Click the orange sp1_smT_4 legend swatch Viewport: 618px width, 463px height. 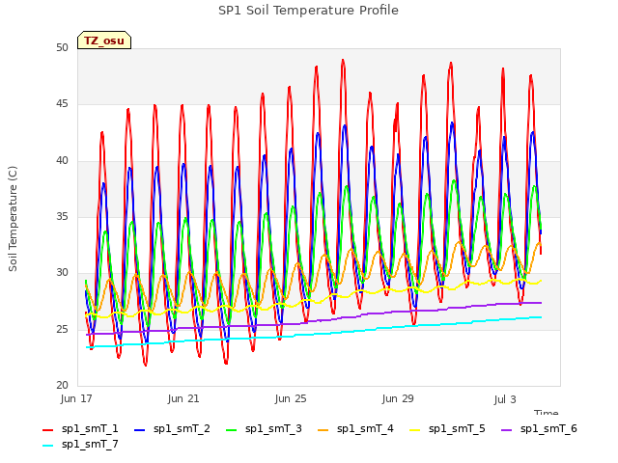pos(323,430)
